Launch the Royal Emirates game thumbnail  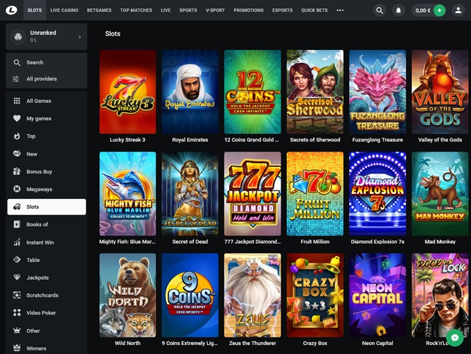(x=190, y=92)
